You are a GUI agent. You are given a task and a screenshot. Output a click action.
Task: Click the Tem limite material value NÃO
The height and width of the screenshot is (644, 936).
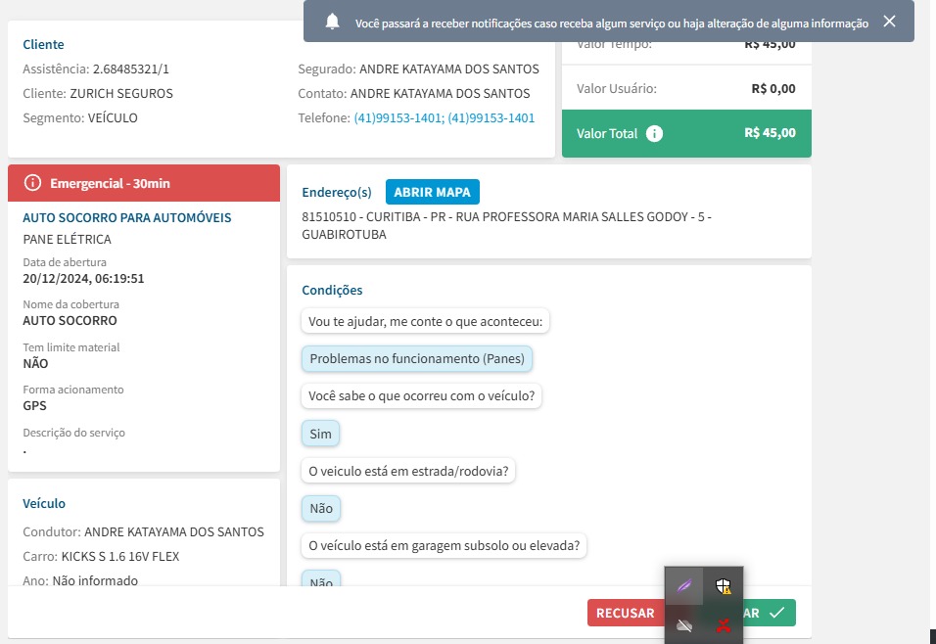[x=35, y=363]
